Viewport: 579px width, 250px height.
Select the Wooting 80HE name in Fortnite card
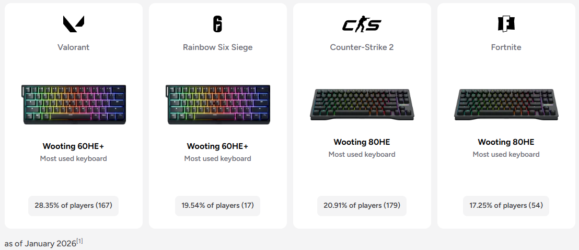[x=506, y=142]
